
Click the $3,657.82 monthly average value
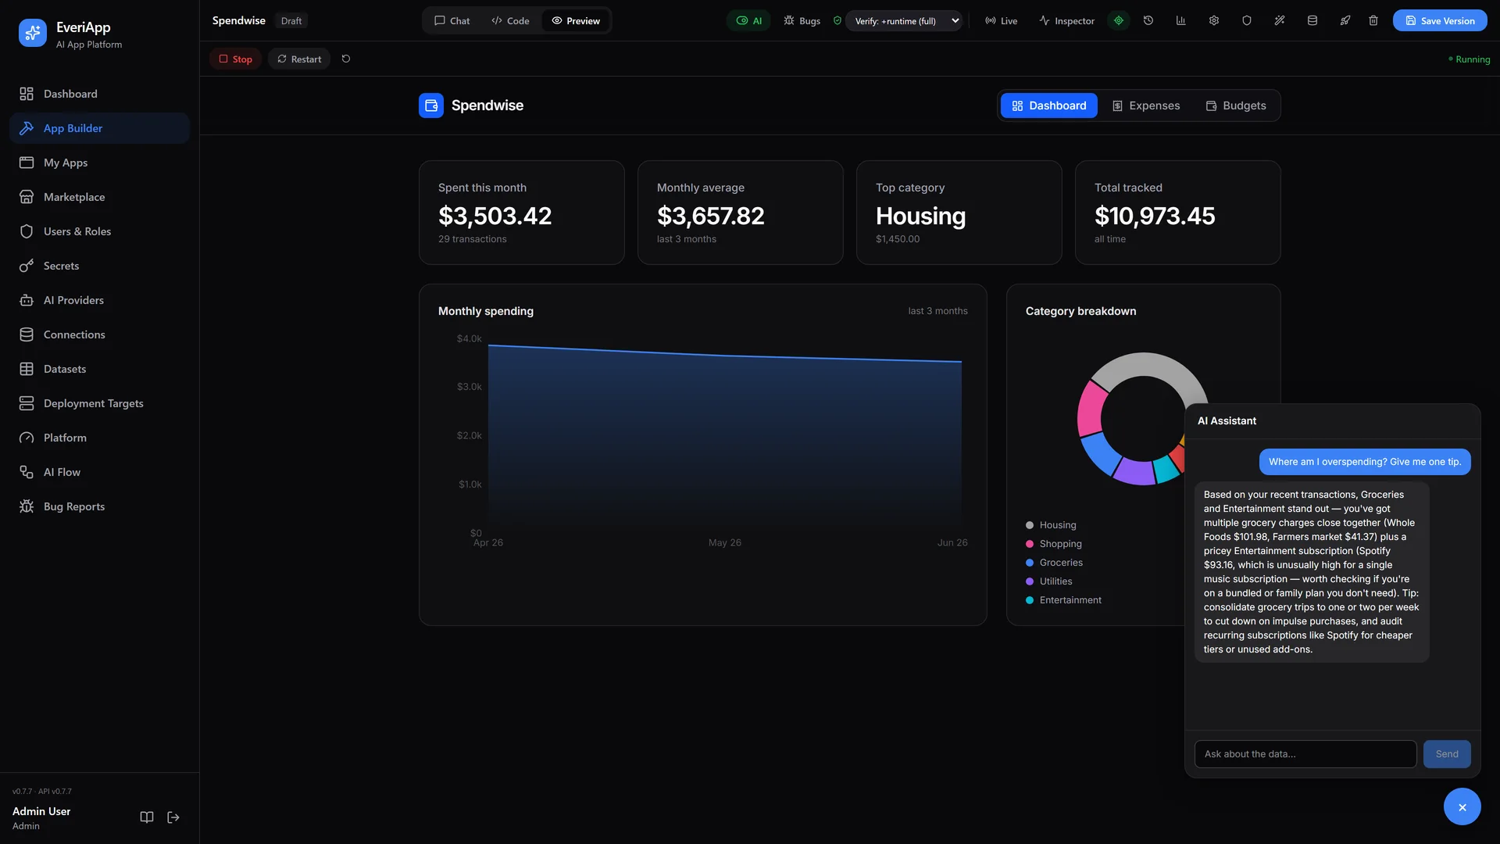pyautogui.click(x=711, y=216)
